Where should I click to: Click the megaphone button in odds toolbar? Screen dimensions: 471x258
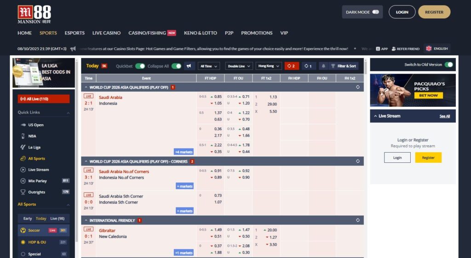[189, 66]
